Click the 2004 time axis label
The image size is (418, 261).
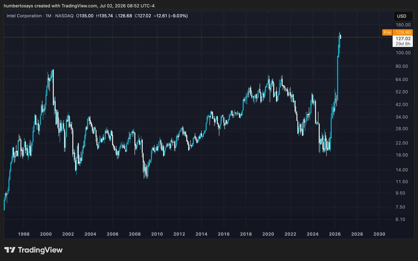point(90,234)
